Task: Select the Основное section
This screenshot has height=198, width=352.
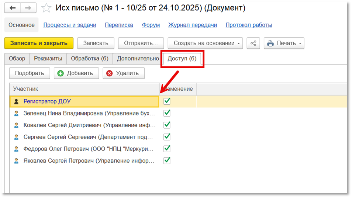Action: coord(21,25)
